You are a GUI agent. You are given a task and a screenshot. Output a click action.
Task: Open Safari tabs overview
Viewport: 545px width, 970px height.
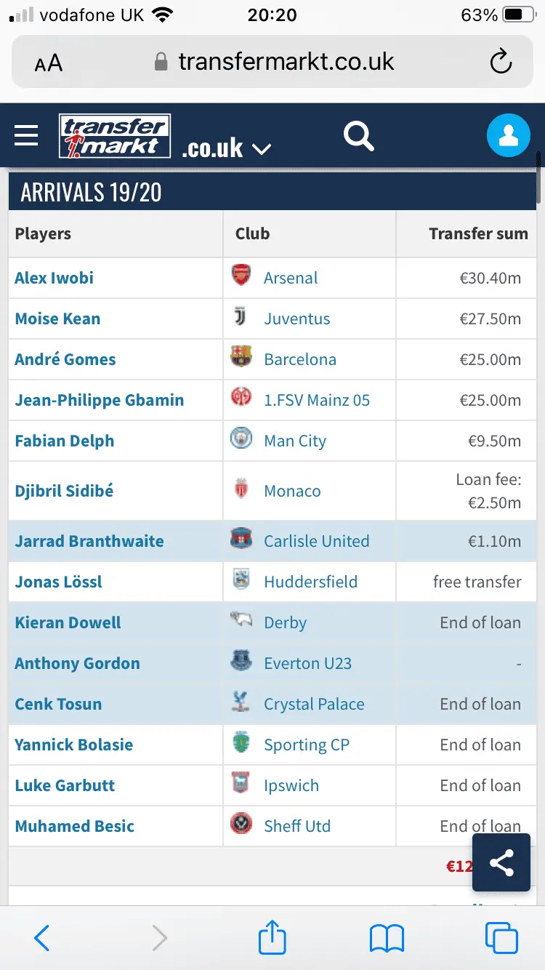pos(501,938)
